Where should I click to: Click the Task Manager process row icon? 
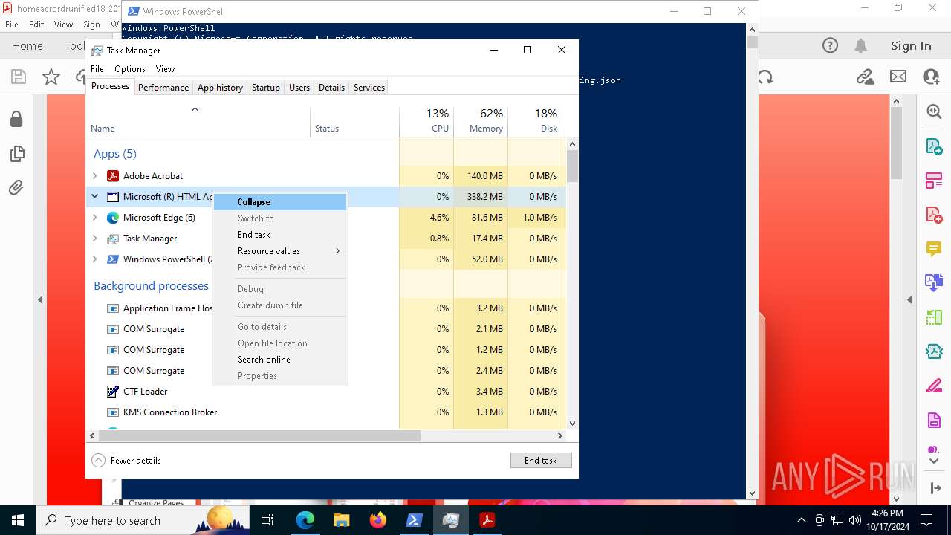tap(113, 239)
